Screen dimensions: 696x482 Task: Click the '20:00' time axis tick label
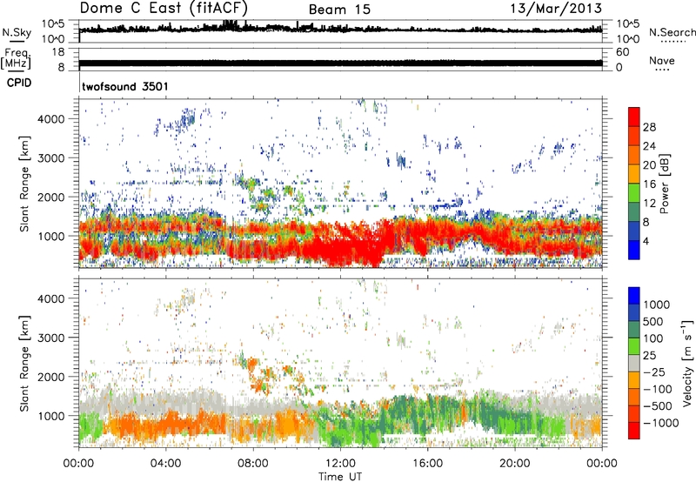click(x=514, y=464)
